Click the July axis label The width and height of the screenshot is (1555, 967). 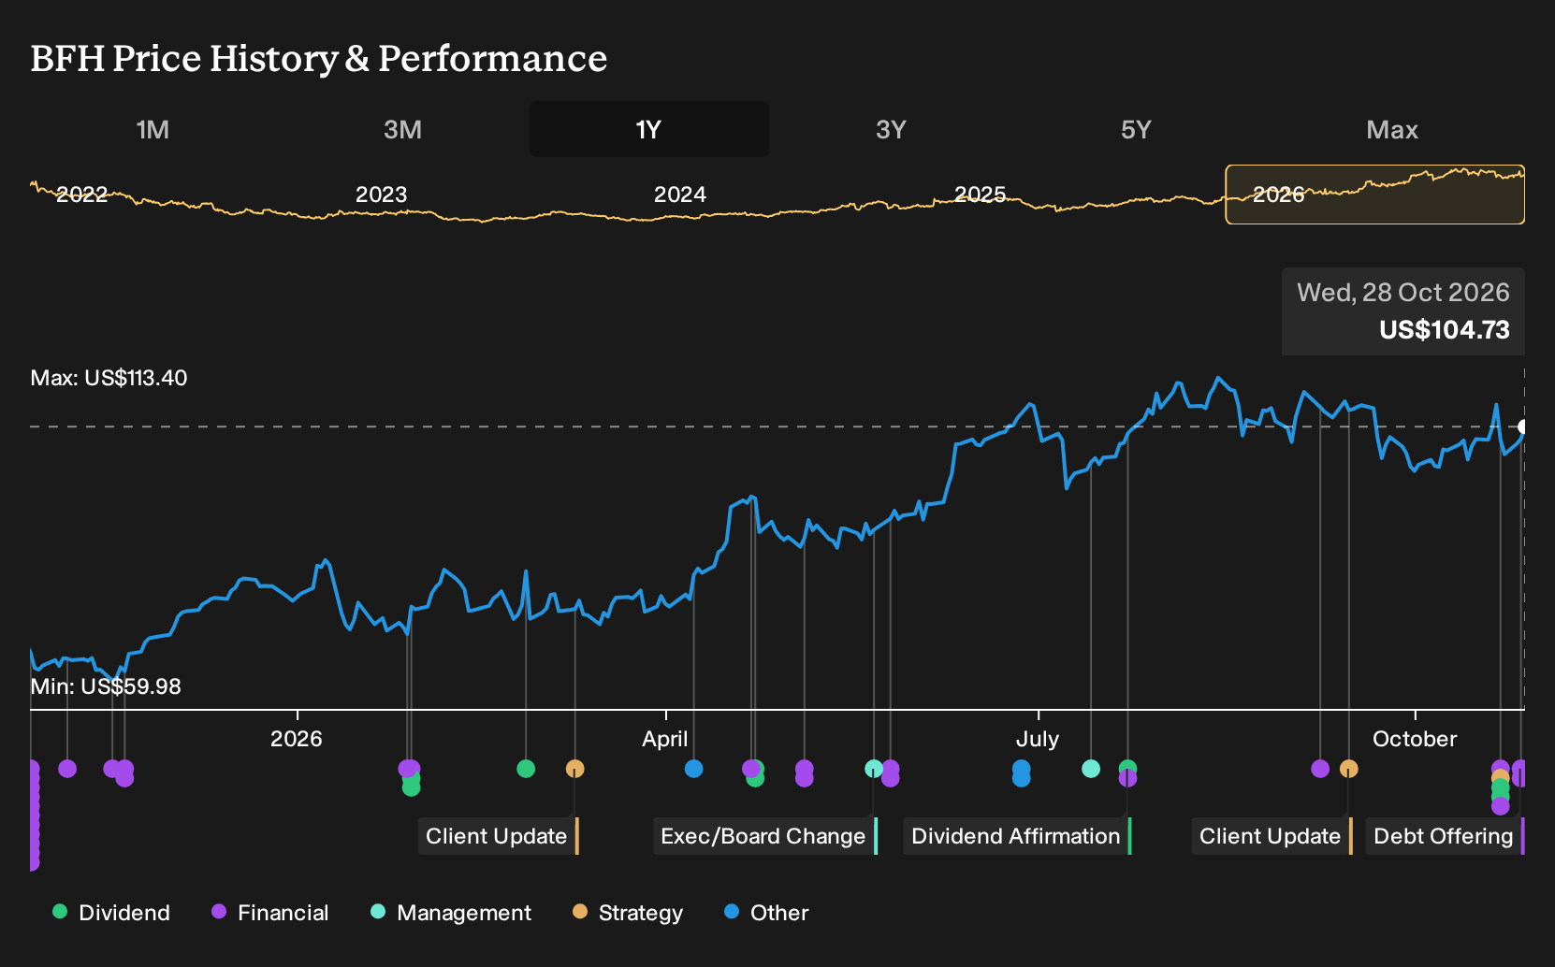click(x=1038, y=739)
